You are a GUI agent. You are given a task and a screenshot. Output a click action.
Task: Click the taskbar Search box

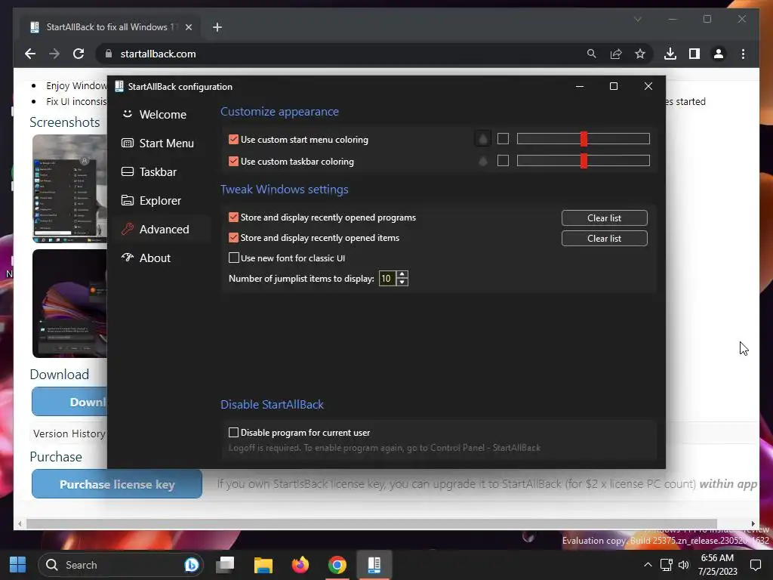coord(121,565)
